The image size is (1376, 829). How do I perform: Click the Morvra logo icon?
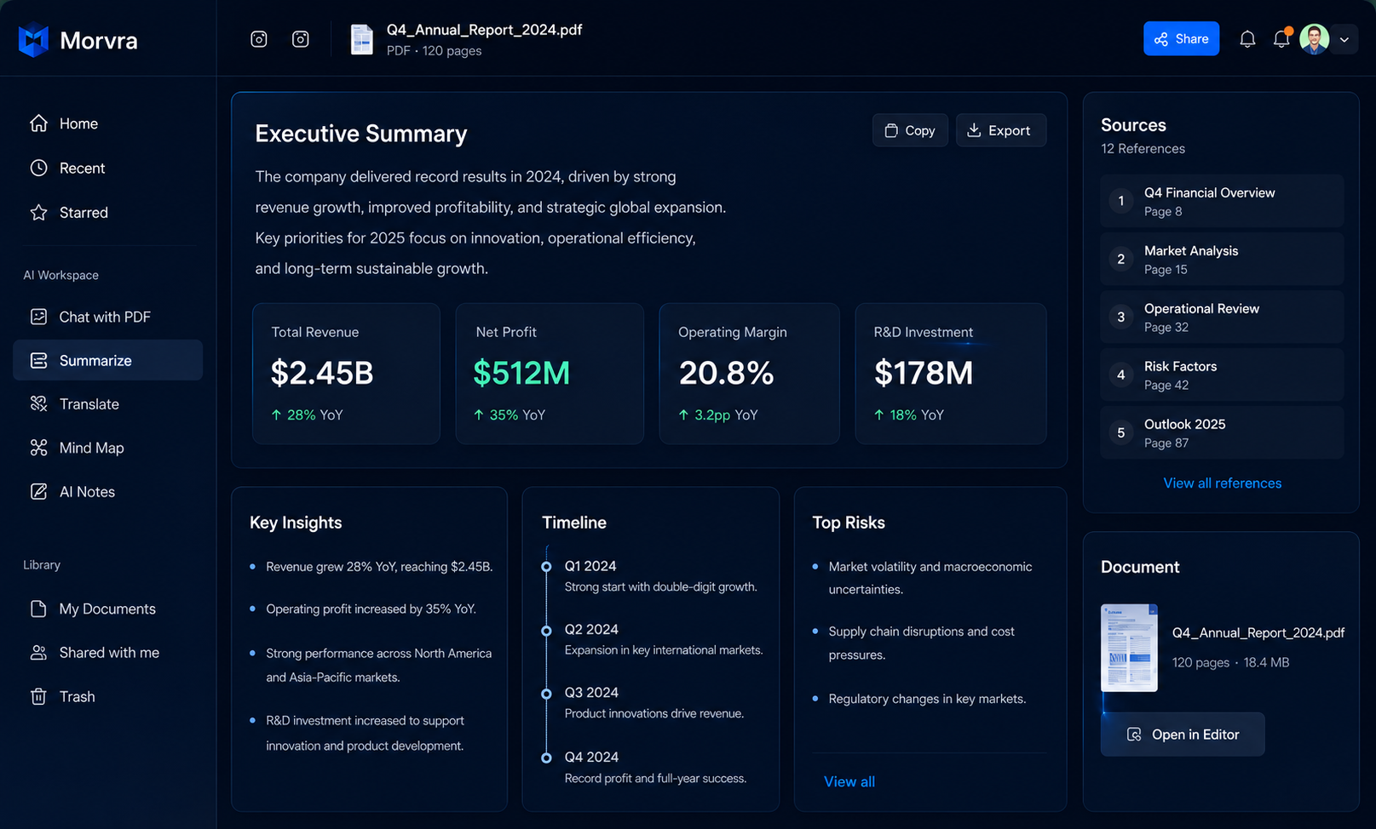click(x=34, y=40)
